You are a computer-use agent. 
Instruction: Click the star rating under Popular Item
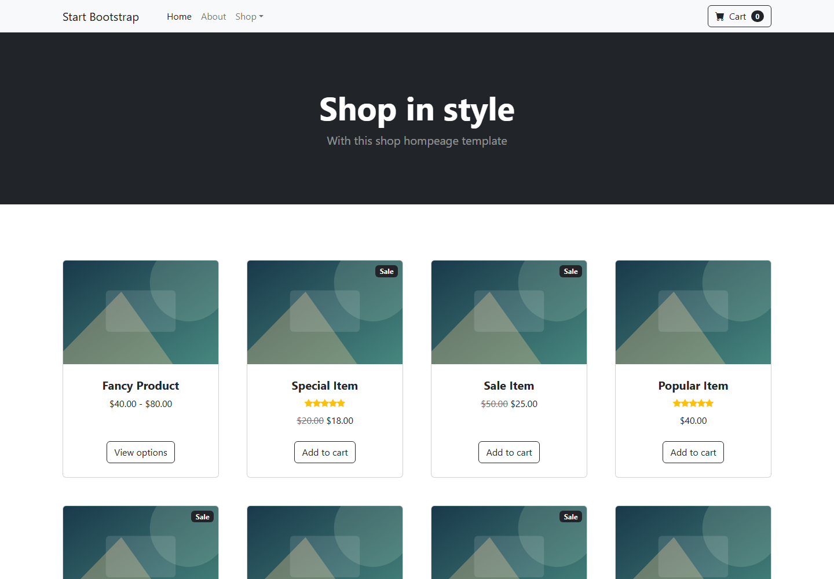pos(693,403)
